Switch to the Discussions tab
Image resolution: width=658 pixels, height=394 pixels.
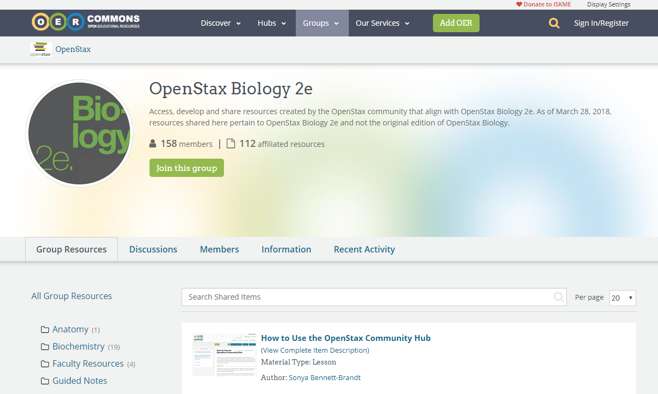153,249
